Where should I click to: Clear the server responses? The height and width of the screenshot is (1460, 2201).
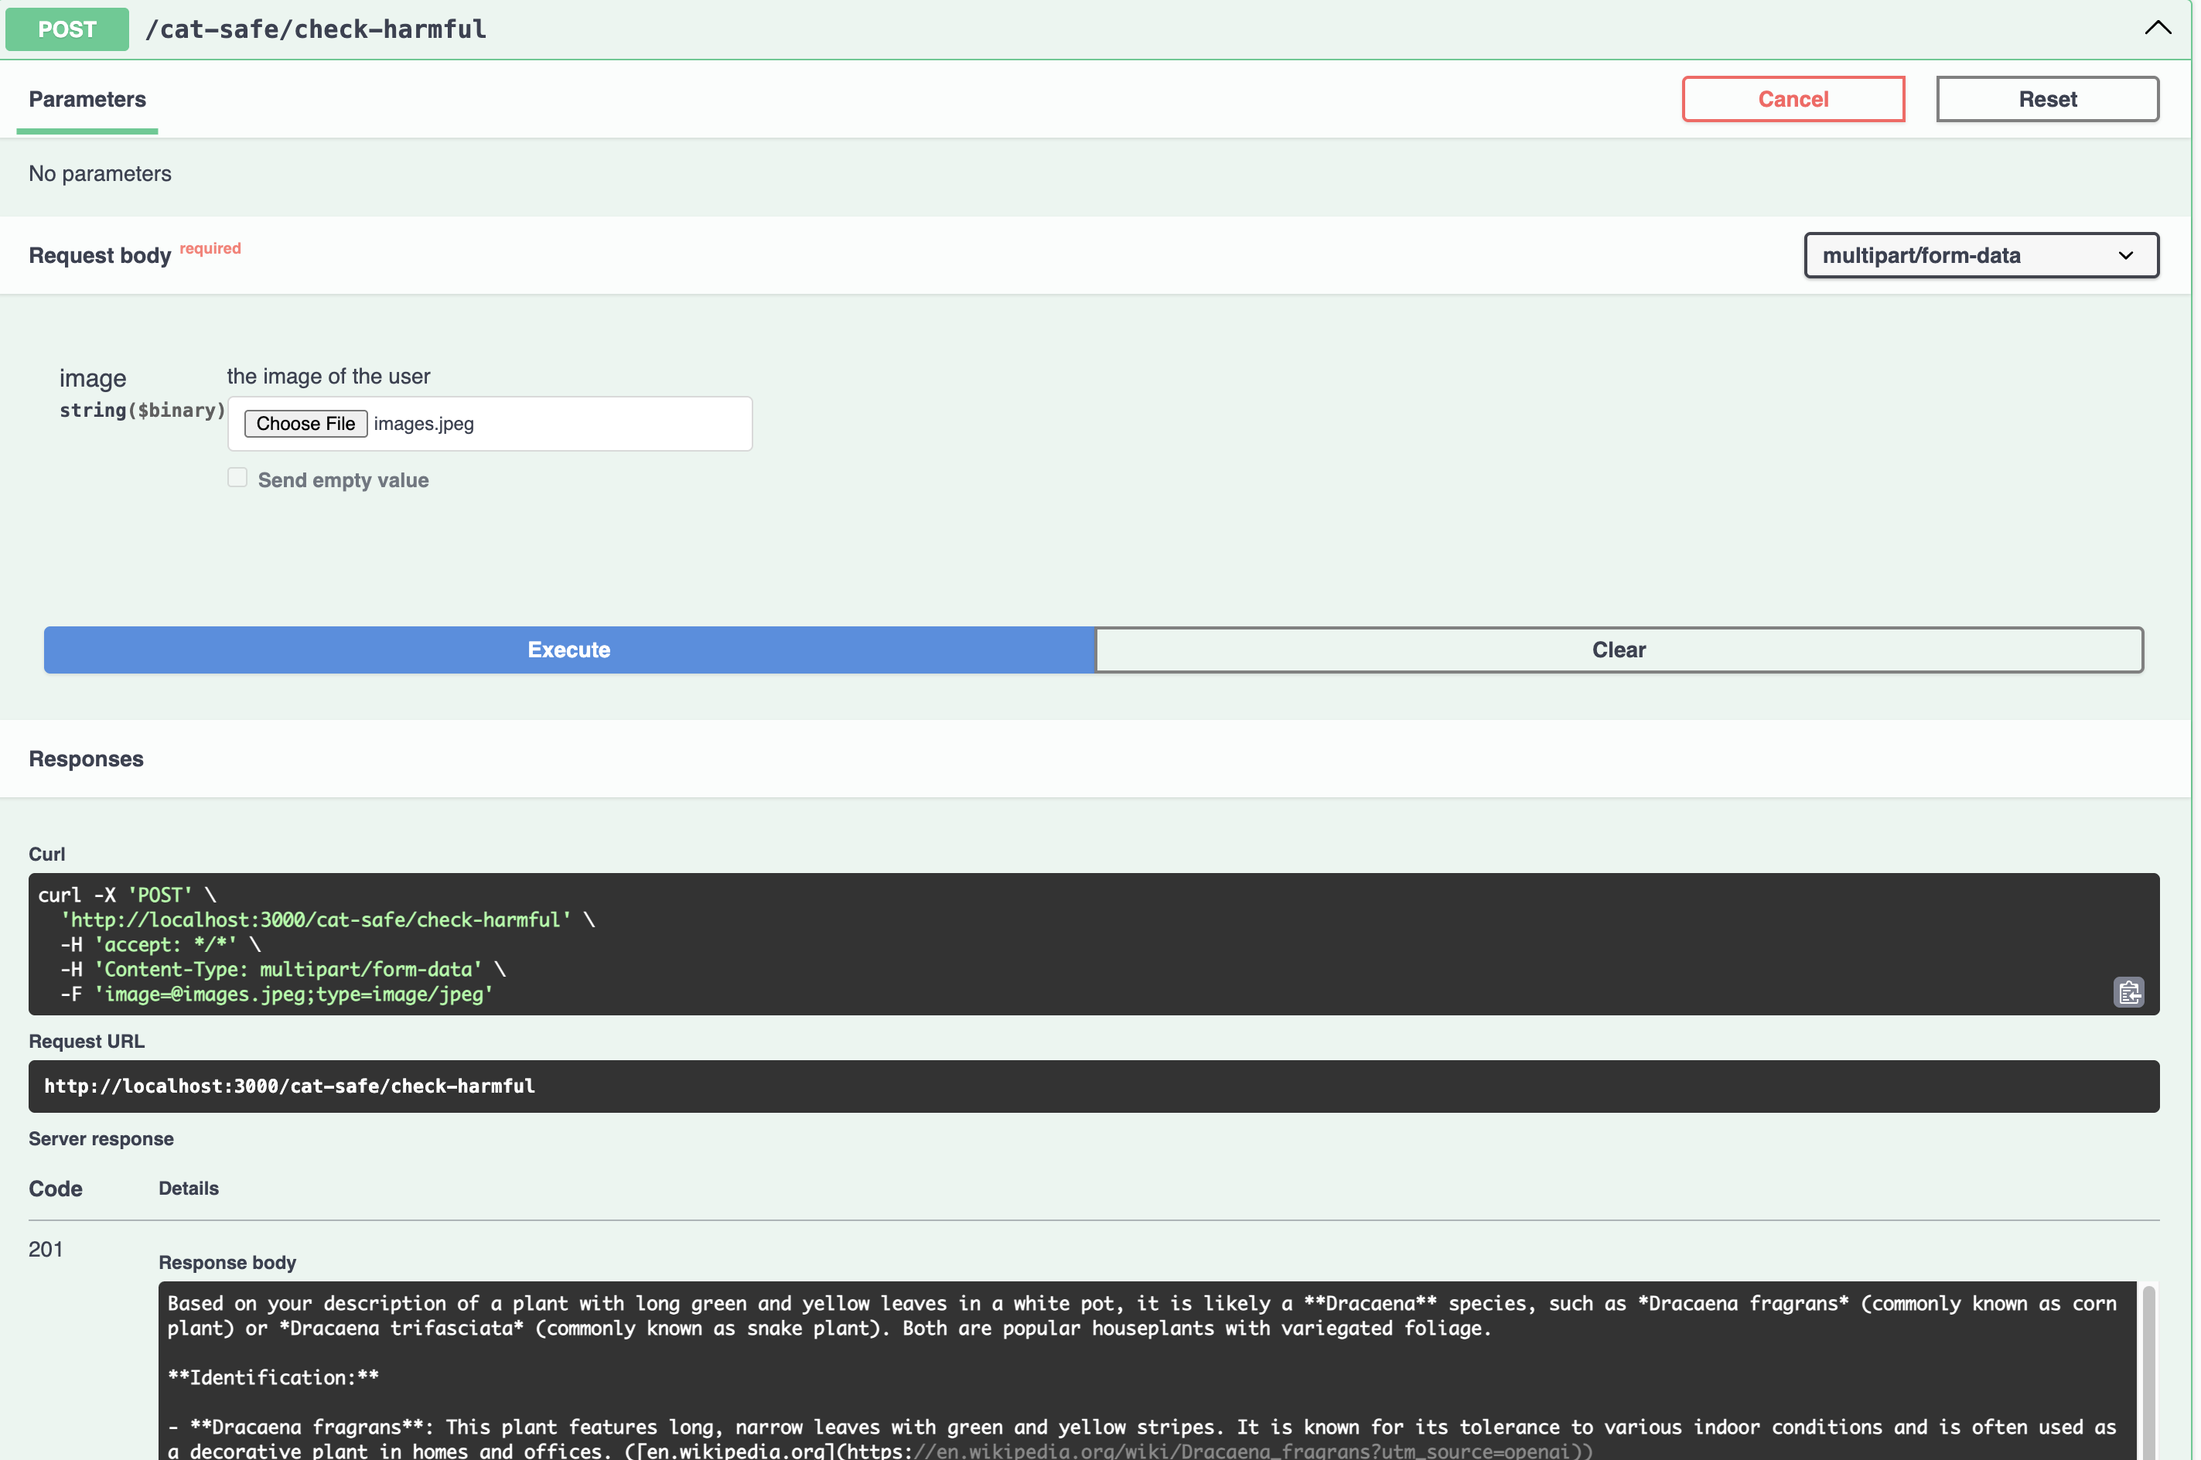pyautogui.click(x=1618, y=650)
